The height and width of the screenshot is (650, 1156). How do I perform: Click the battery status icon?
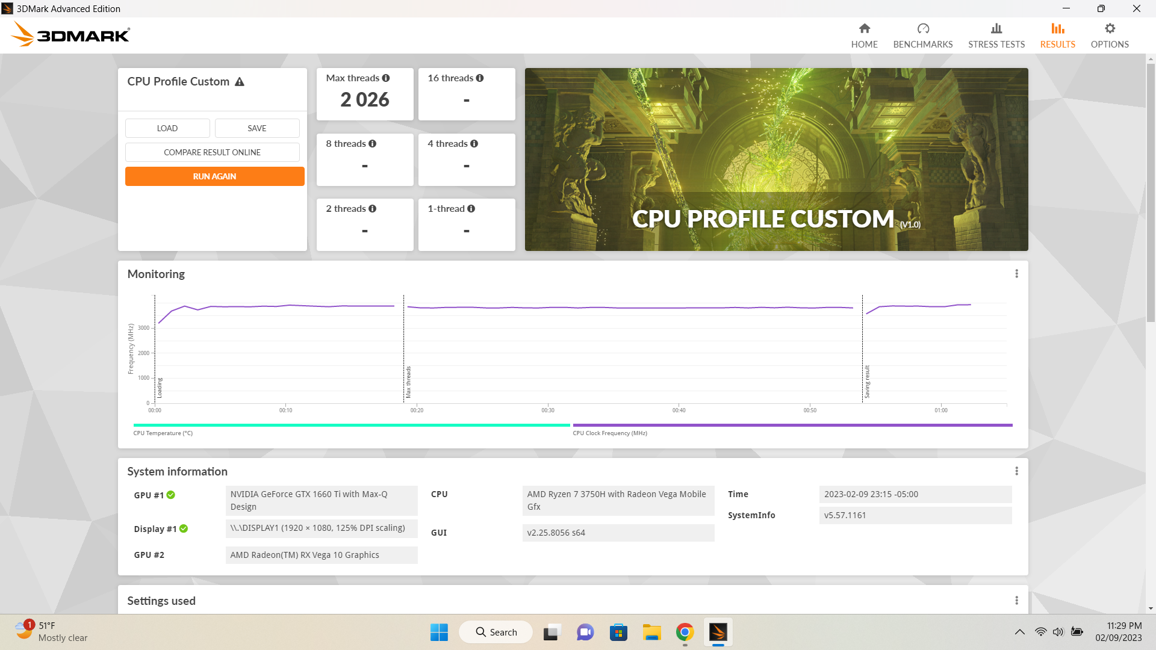tap(1077, 632)
